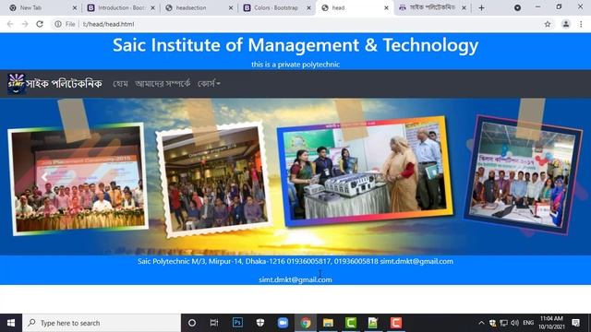This screenshot has width=591, height=332.
Task: Open Zoom from taskbar
Action: 283,323
